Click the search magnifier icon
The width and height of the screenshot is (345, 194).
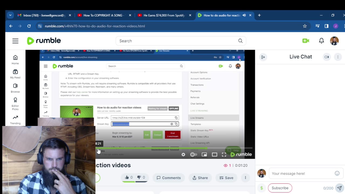pos(240,41)
